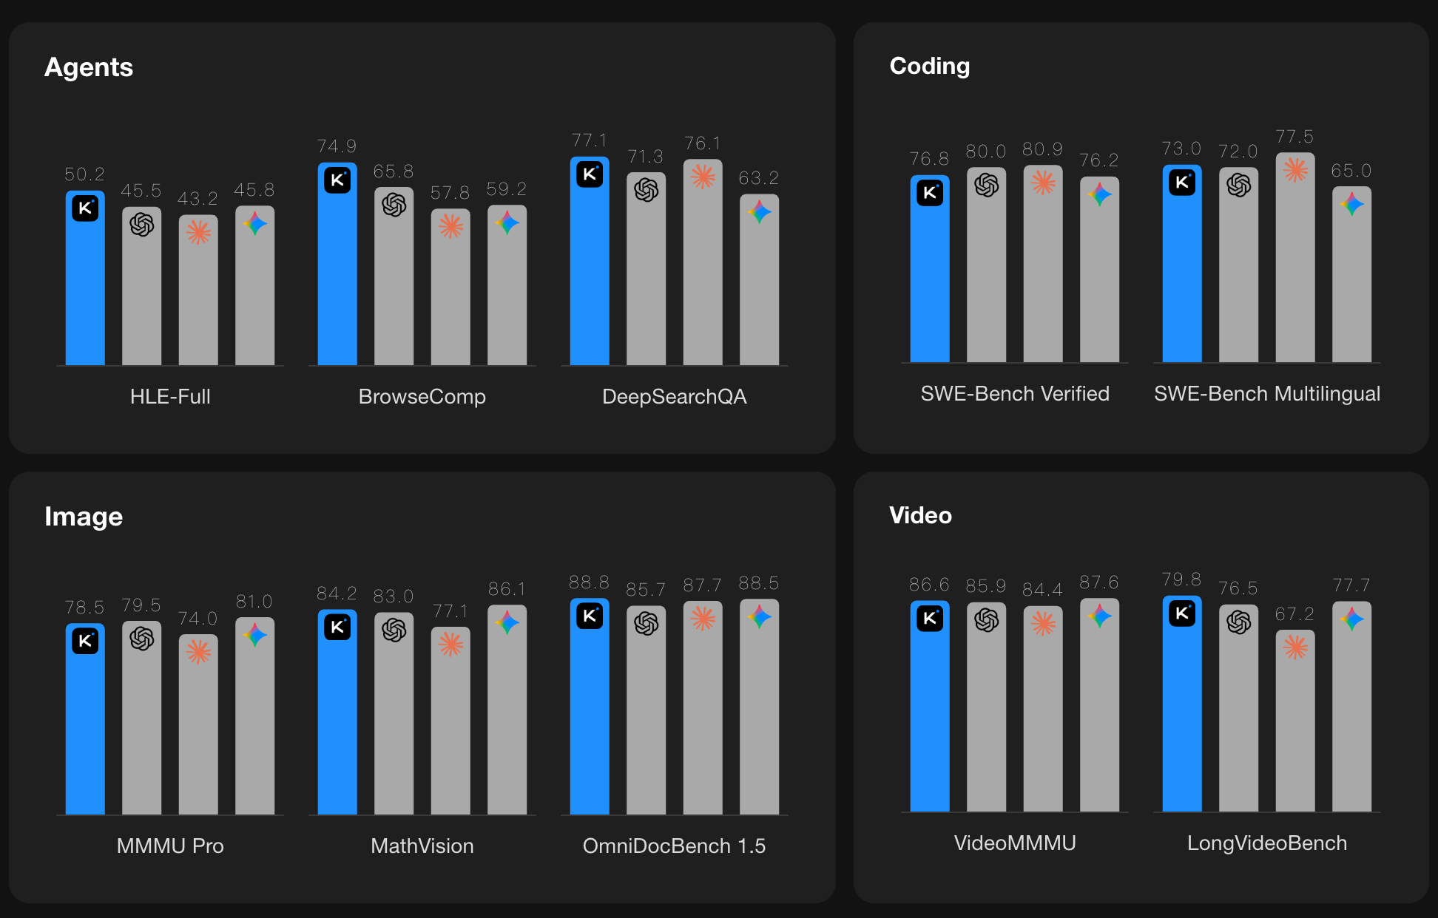The image size is (1438, 918).
Task: Click the Gemini sparkle icon in SWE-Bench Verified
Action: tap(1099, 194)
